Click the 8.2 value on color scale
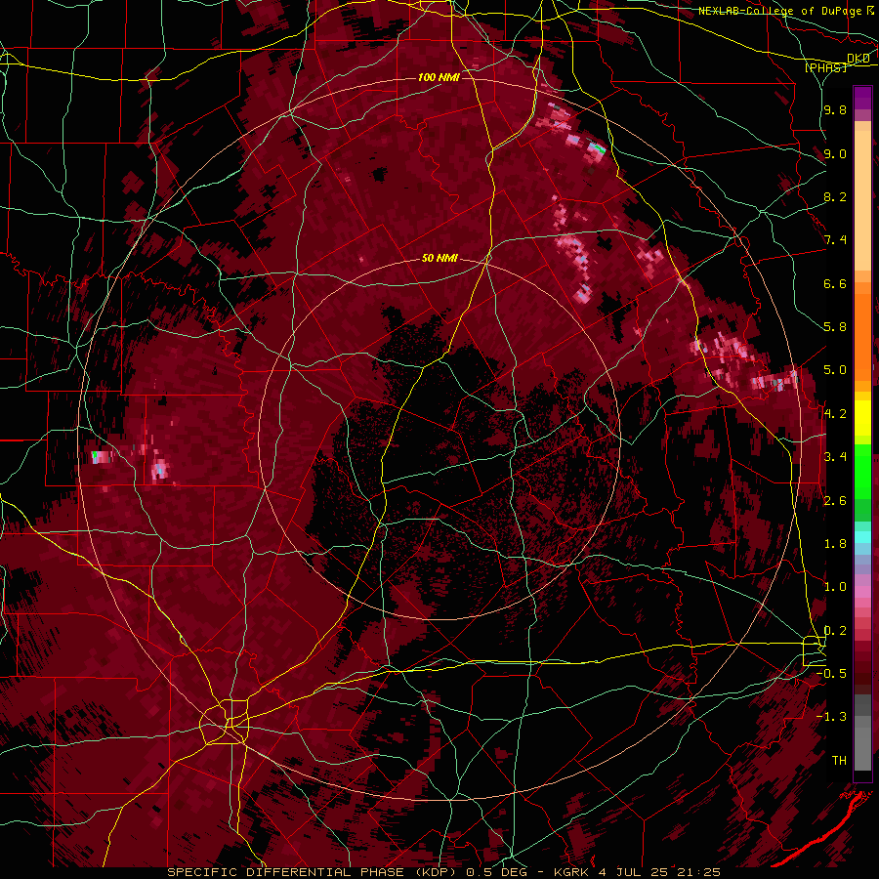The width and height of the screenshot is (879, 879). click(x=835, y=196)
